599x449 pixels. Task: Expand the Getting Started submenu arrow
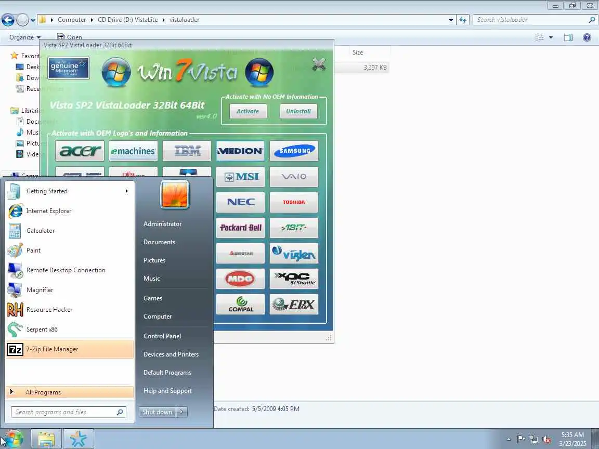[x=127, y=191]
